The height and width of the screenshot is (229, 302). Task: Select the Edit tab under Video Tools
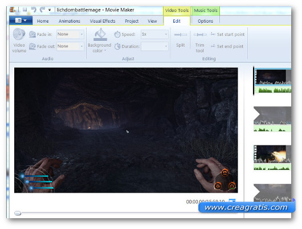pos(177,21)
